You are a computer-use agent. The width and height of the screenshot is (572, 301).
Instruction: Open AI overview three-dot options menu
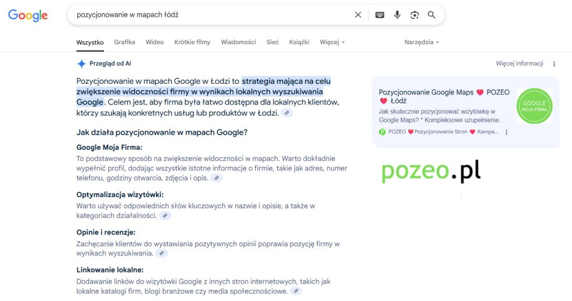click(554, 64)
